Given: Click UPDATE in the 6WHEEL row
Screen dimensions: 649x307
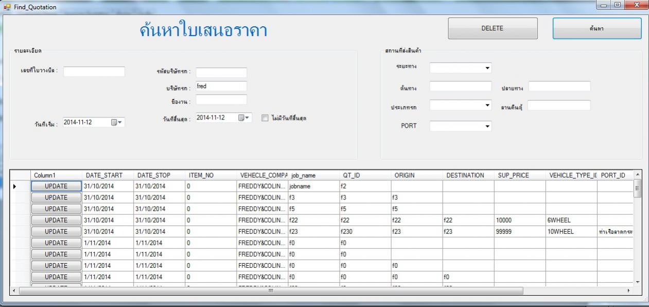Looking at the screenshot, I should coord(57,220).
